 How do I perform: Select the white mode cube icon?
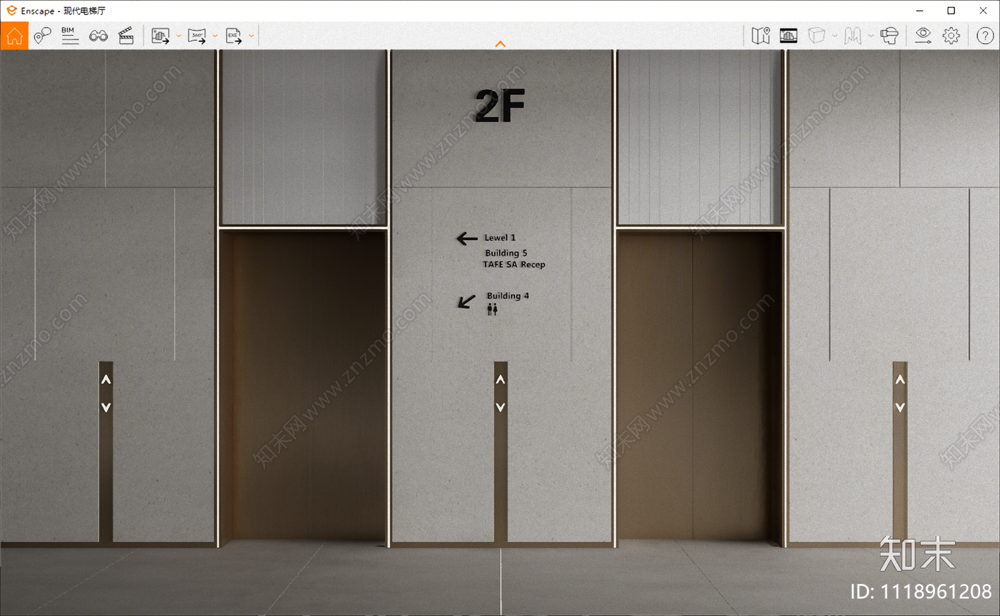coord(816,36)
